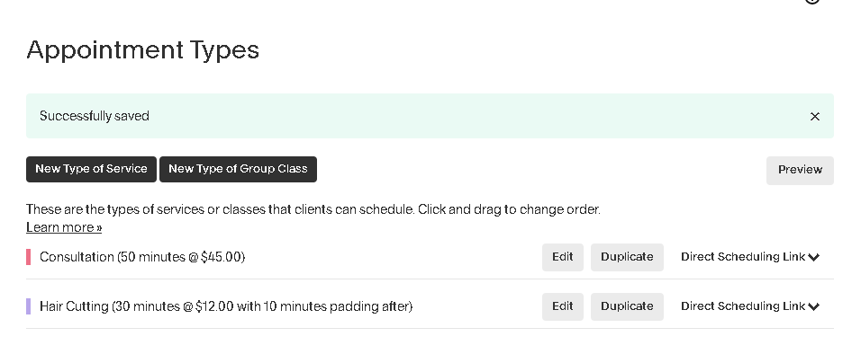Click the purple color bar beside Hair Cutting
The width and height of the screenshot is (861, 363).
coord(29,306)
